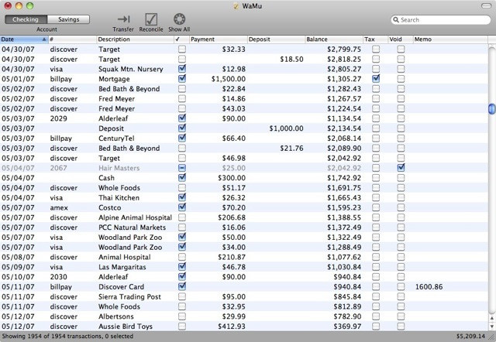
Task: Switch to the Checking account tab
Action: (x=26, y=19)
